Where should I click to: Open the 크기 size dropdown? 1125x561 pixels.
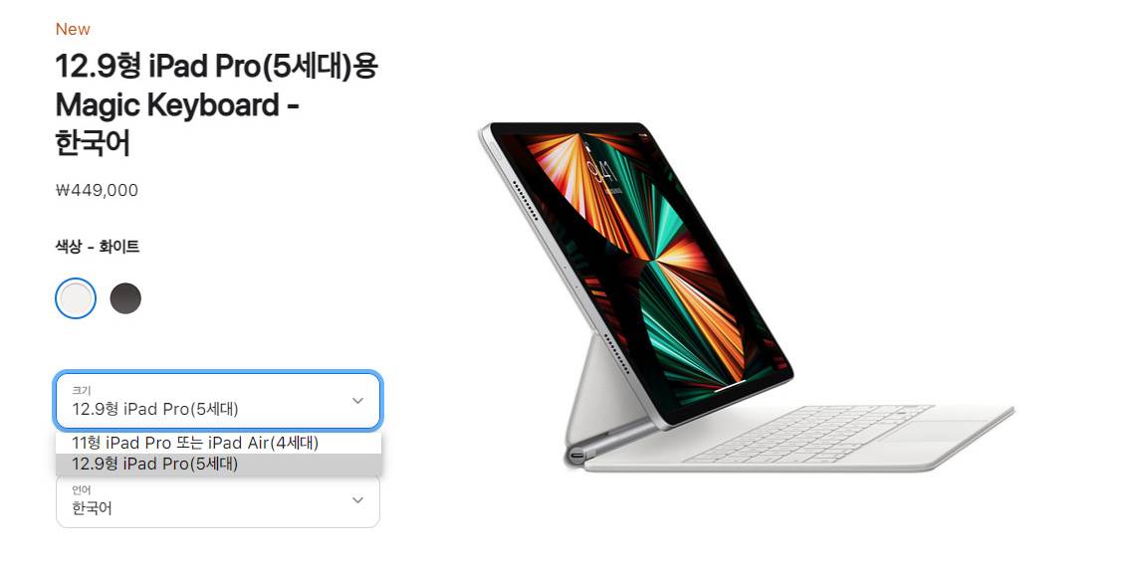coord(218,401)
